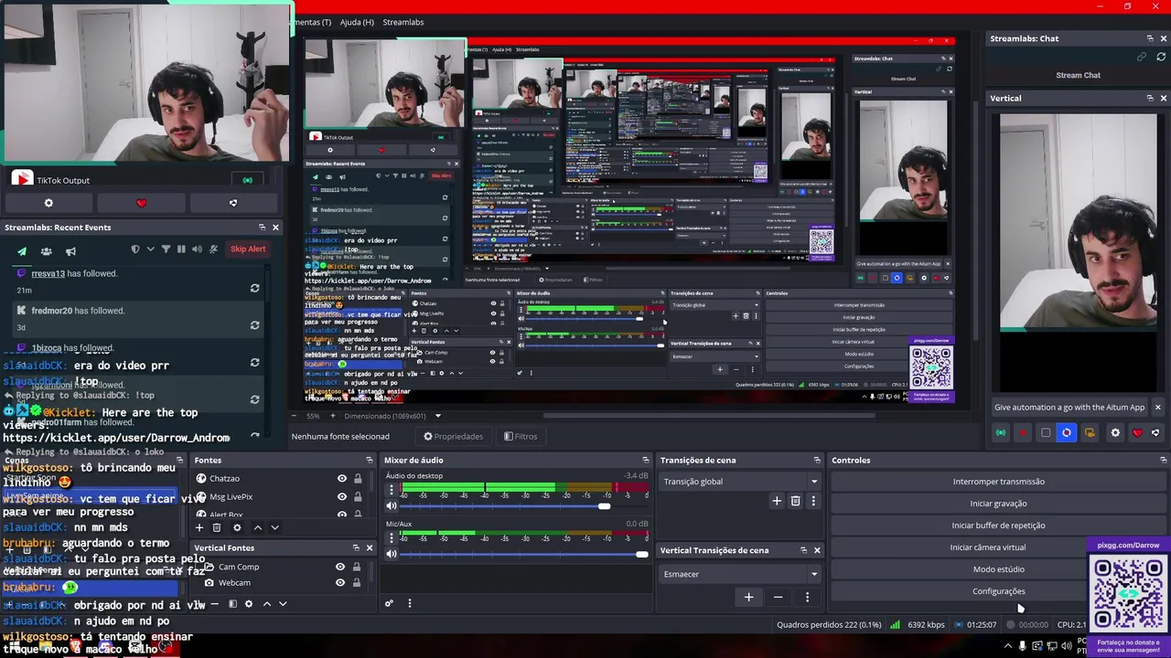The height and width of the screenshot is (658, 1171).
Task: Click the red record icon in Vertical dock toolbar
Action: click(1023, 433)
